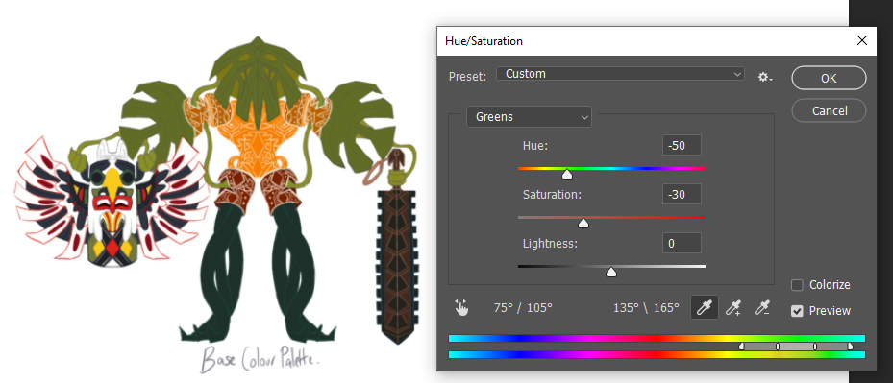The image size is (893, 383).
Task: Select the Subtract from Sample eyedropper
Action: click(762, 308)
